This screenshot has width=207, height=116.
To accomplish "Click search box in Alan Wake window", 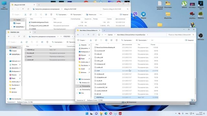I will pos(180,35).
